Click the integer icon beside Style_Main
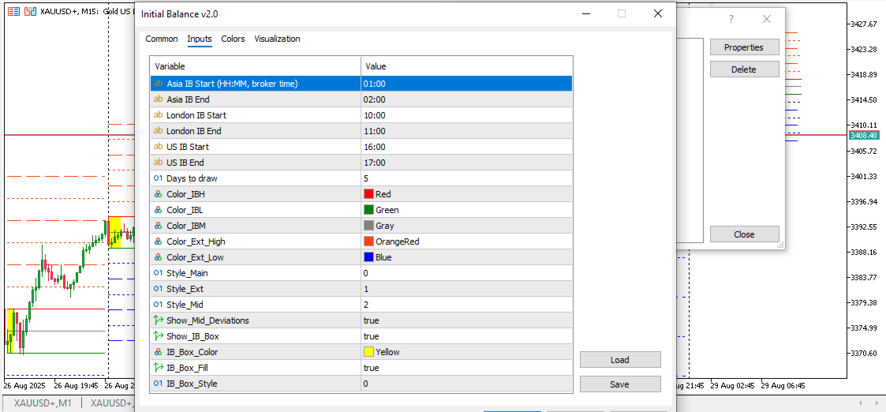Screen dimensions: 886x412 click(158, 273)
